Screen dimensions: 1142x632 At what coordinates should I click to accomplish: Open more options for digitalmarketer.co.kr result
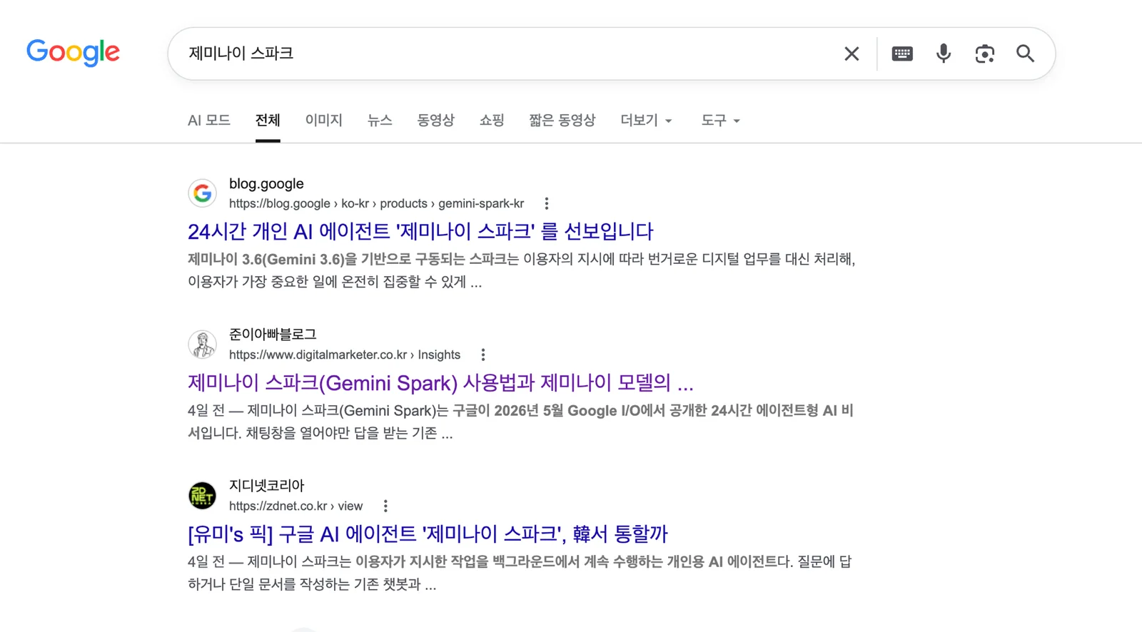(483, 355)
